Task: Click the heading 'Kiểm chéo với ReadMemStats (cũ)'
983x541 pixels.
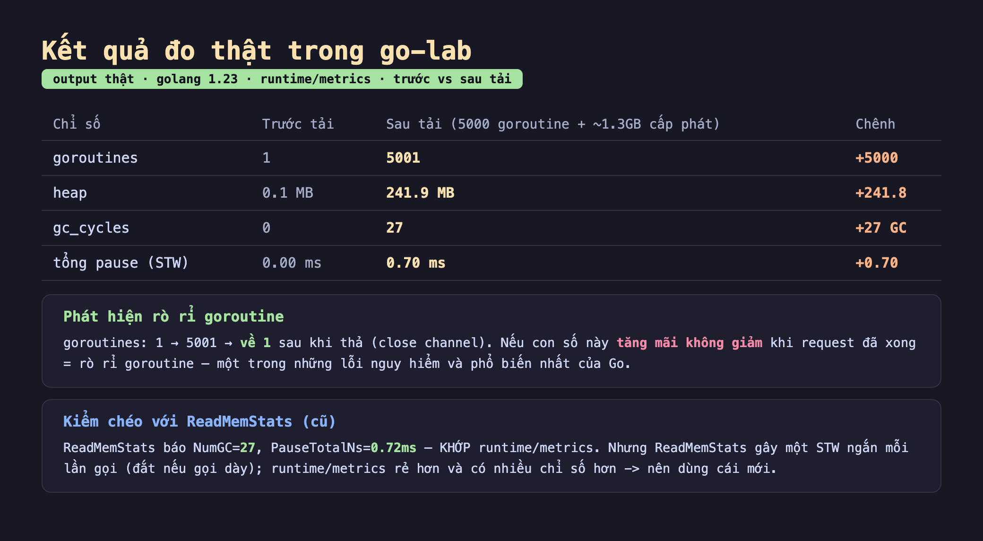Action: 199,421
